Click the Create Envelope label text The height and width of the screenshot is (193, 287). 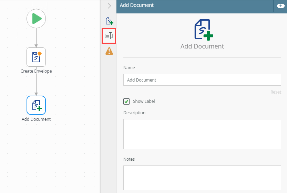(36, 71)
